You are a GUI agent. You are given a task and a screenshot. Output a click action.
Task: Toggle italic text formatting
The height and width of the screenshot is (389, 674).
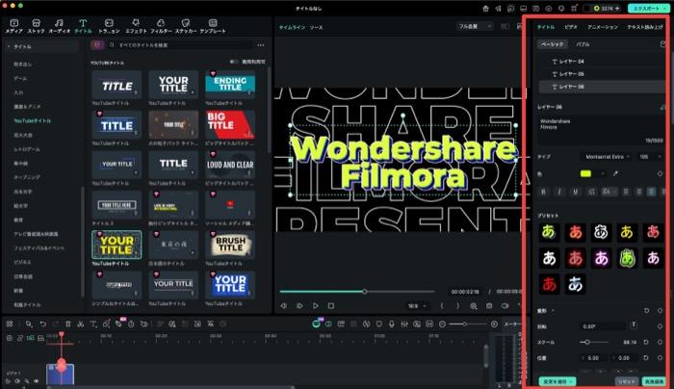point(559,192)
